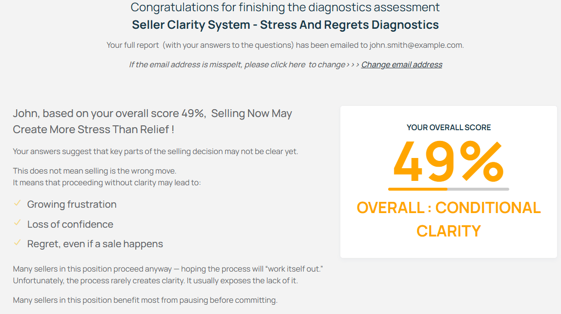Select the Loss of confidence list item text
Screen dimensions: 561x314
(70, 224)
